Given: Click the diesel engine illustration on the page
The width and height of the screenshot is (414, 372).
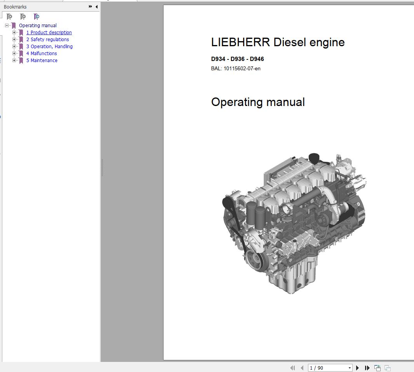Looking at the screenshot, I should pyautogui.click(x=294, y=223).
